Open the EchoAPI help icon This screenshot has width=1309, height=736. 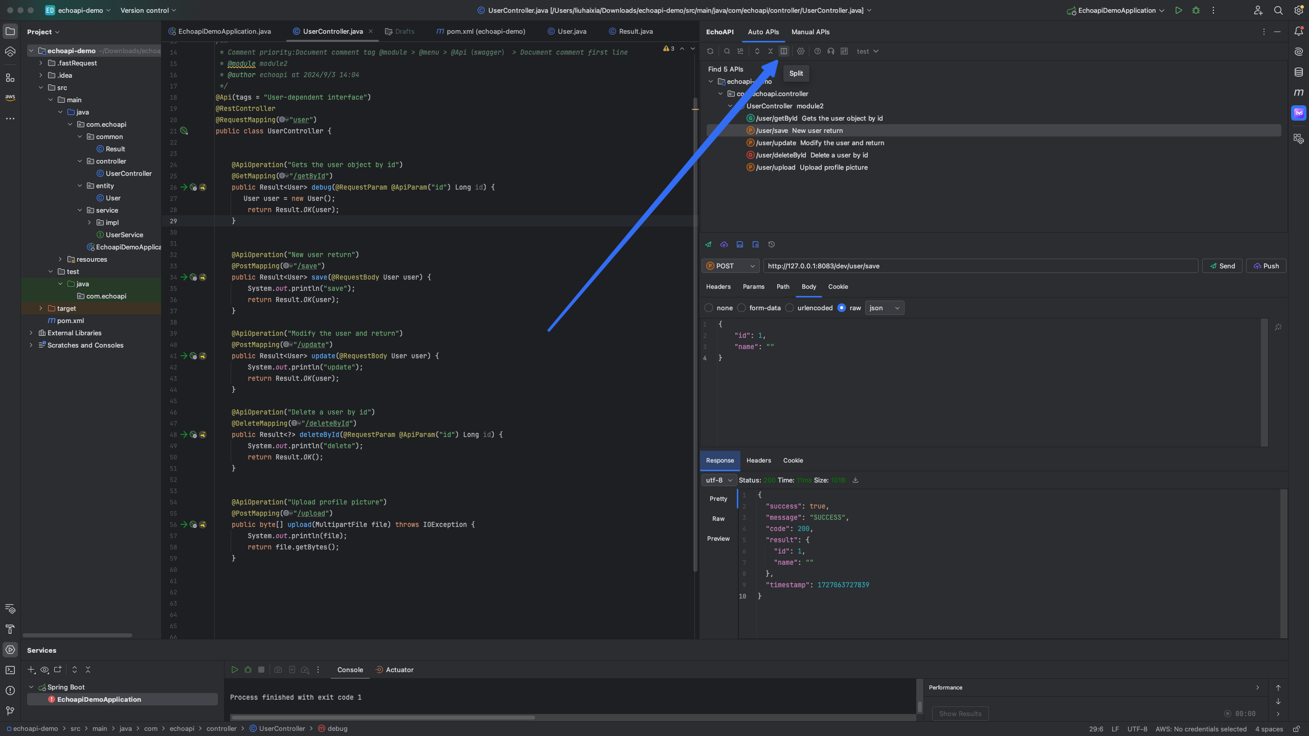pos(818,51)
